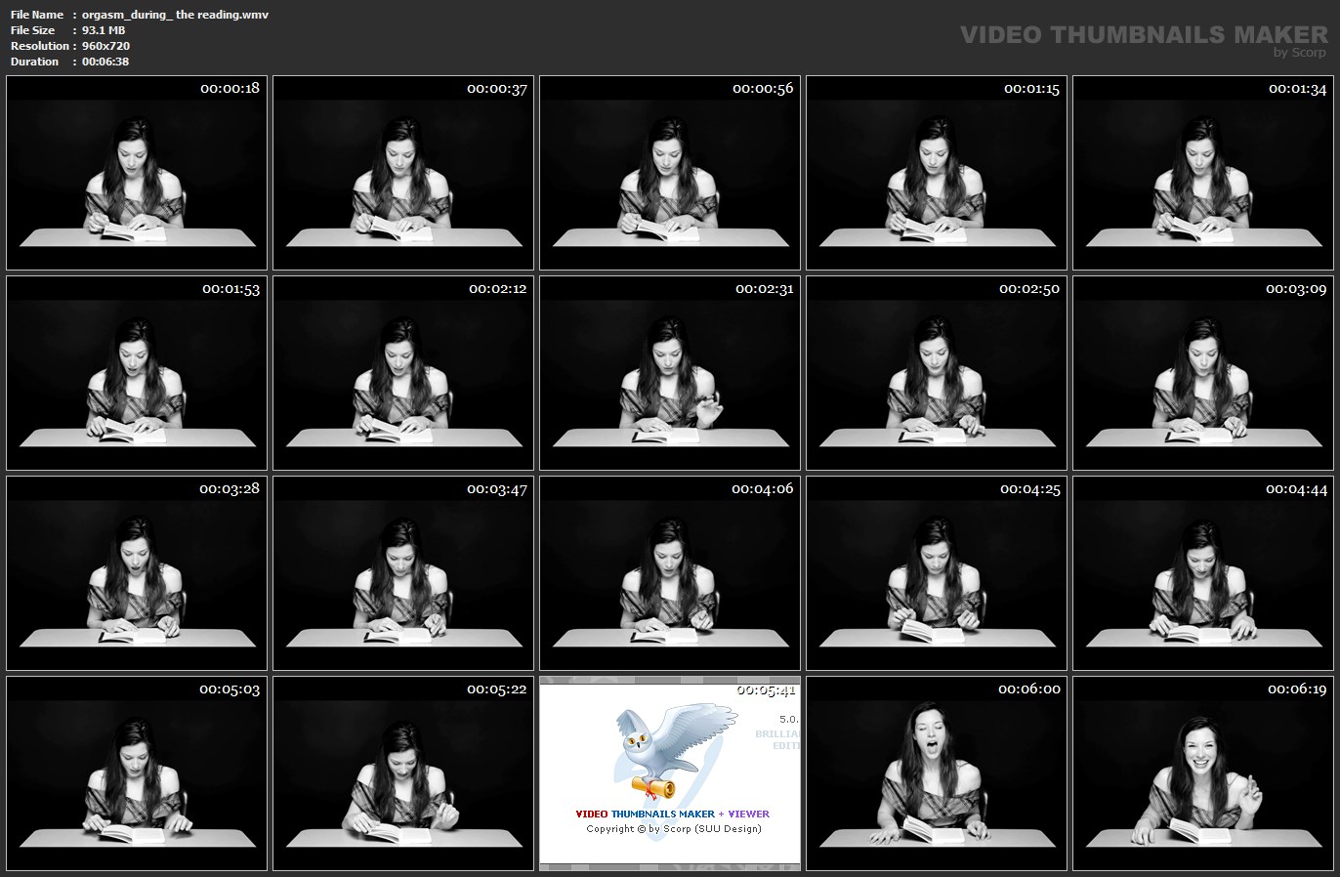Select the thumbnail at 00:05:03
The height and width of the screenshot is (877, 1340).
pyautogui.click(x=137, y=773)
